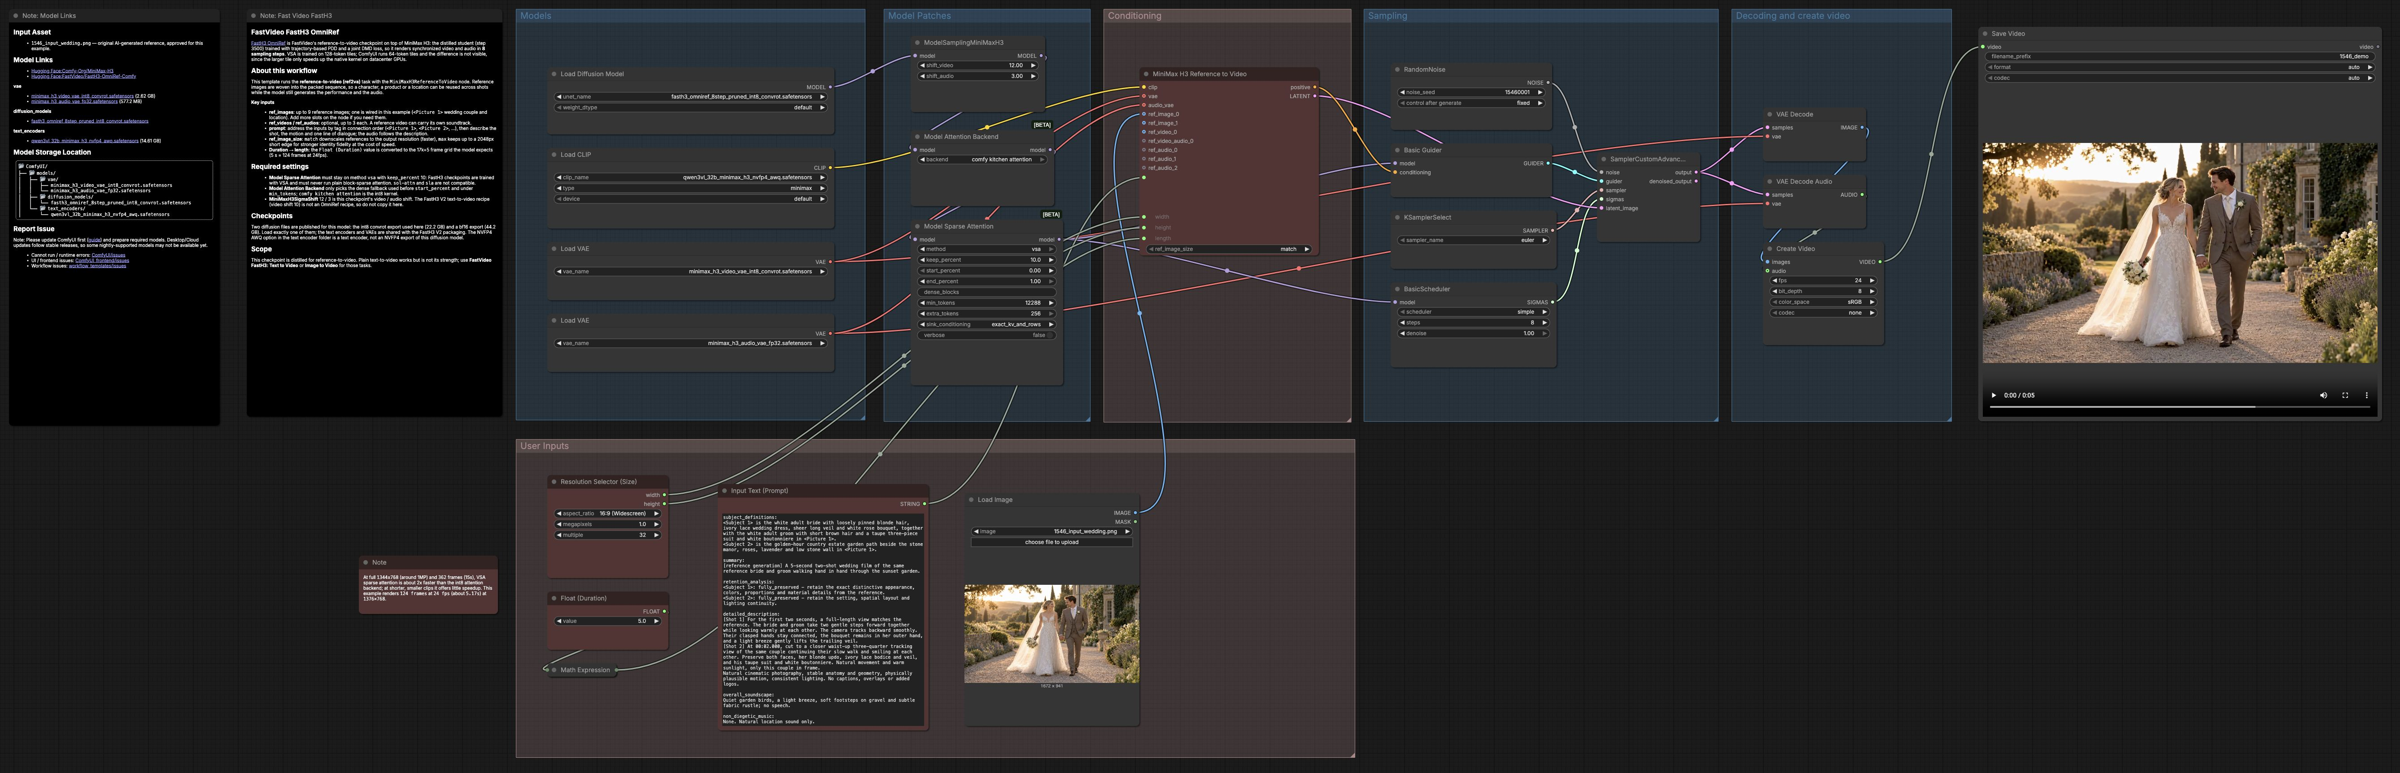Mute the video preview volume icon
The width and height of the screenshot is (2400, 773).
click(x=2323, y=395)
